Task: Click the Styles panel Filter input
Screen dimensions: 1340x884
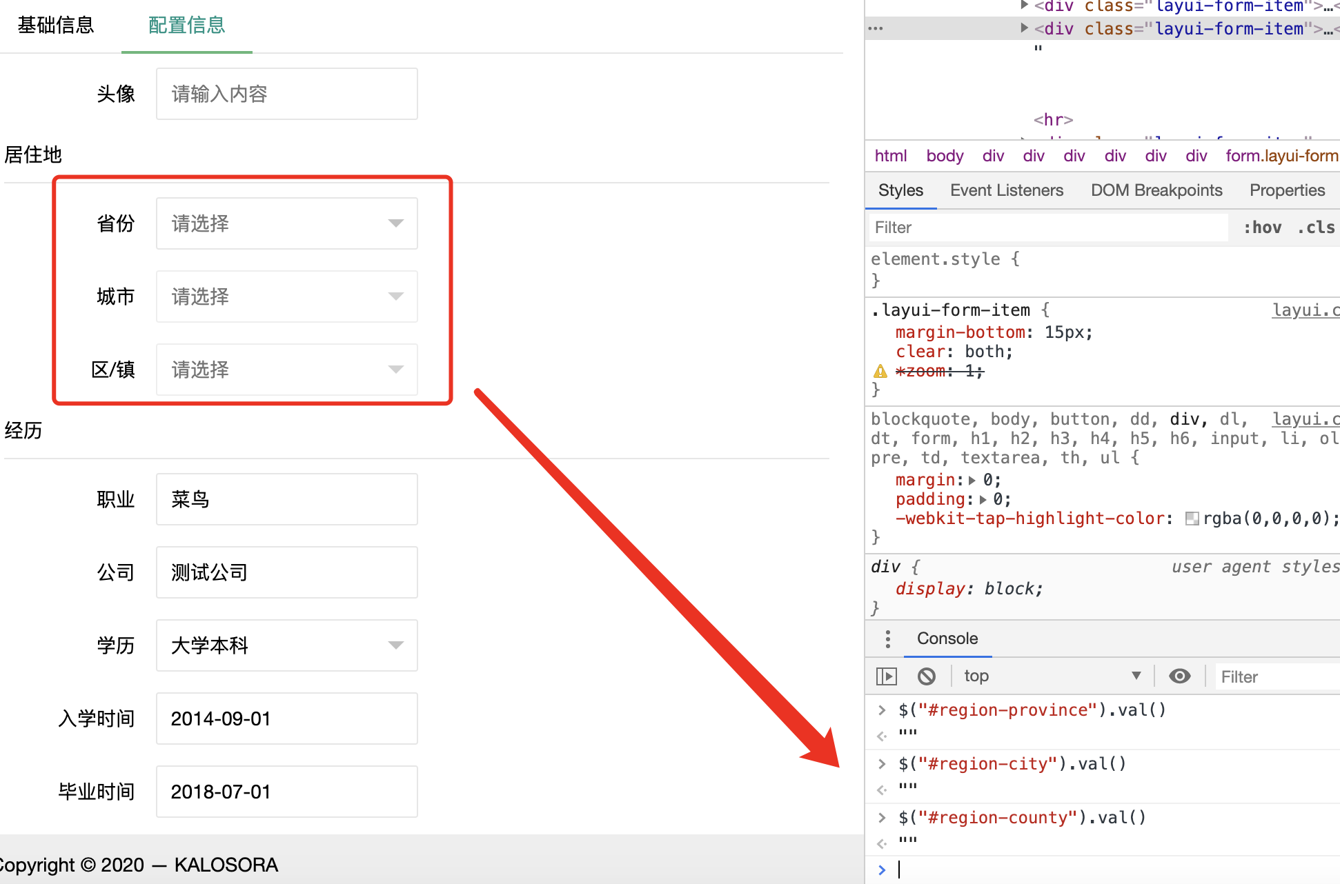Action: [x=1001, y=227]
